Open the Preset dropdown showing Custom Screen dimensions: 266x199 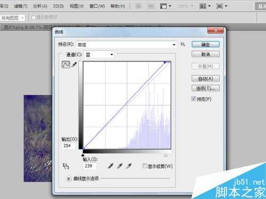(127, 45)
